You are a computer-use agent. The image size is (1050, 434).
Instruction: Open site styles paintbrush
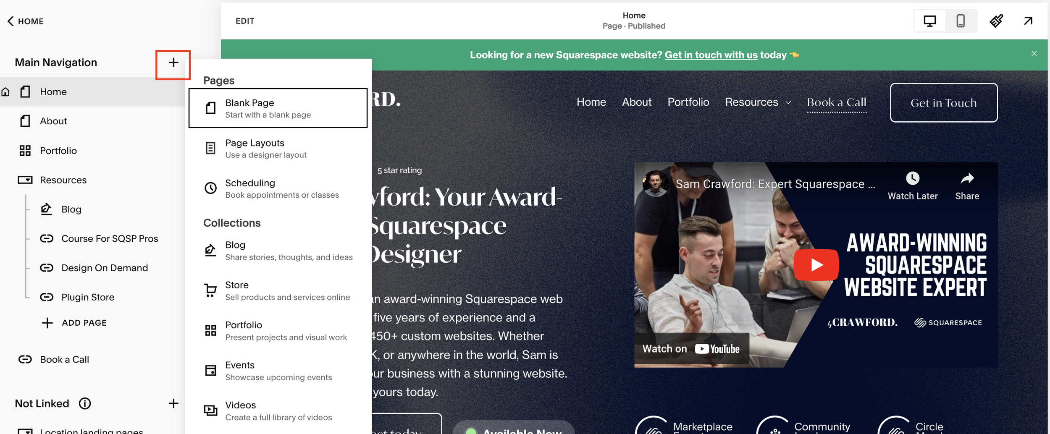point(996,21)
